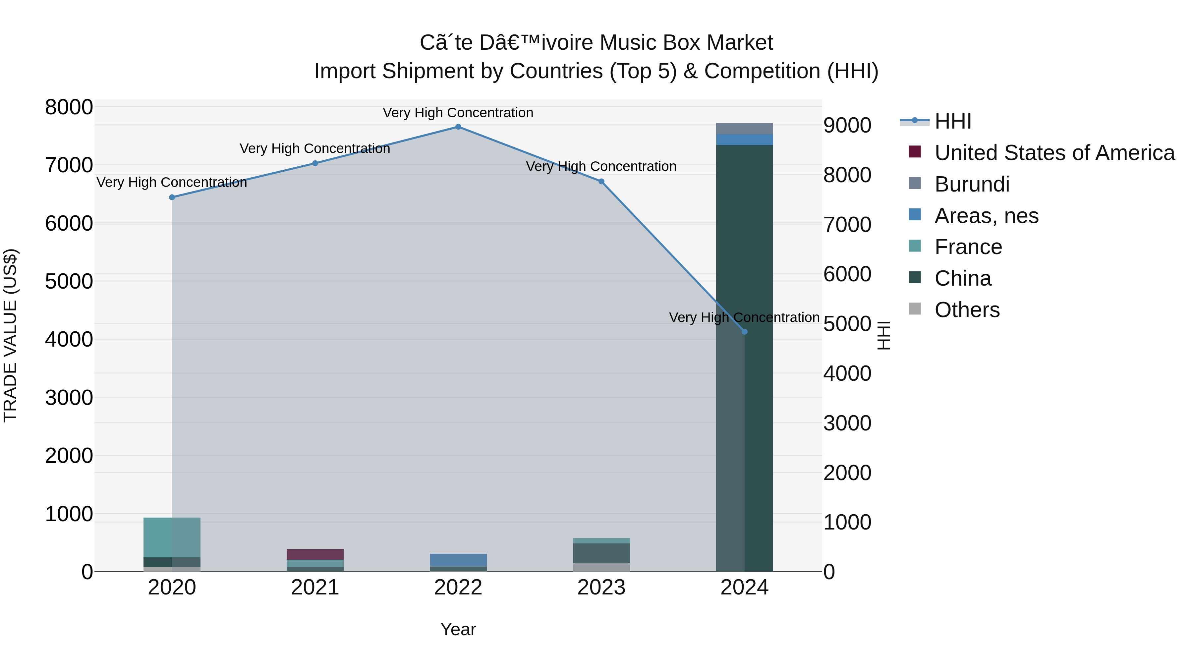Click Very High Concentration label above 2024
Image resolution: width=1193 pixels, height=671 pixels.
pyautogui.click(x=744, y=318)
